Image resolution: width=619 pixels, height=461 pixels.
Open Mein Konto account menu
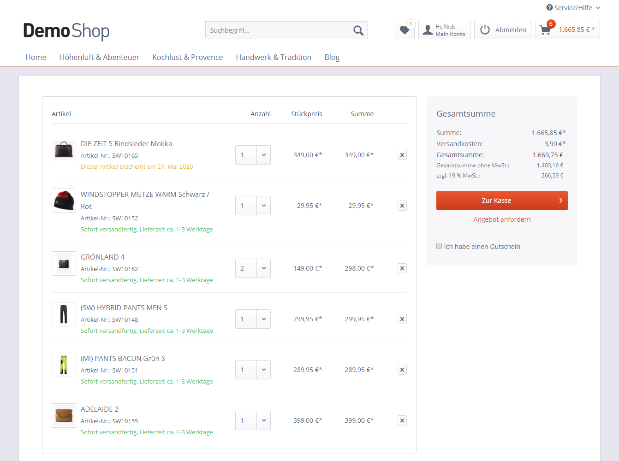pos(444,30)
